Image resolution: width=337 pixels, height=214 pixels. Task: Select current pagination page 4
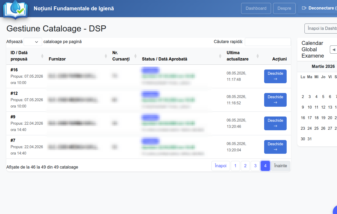coord(265,166)
